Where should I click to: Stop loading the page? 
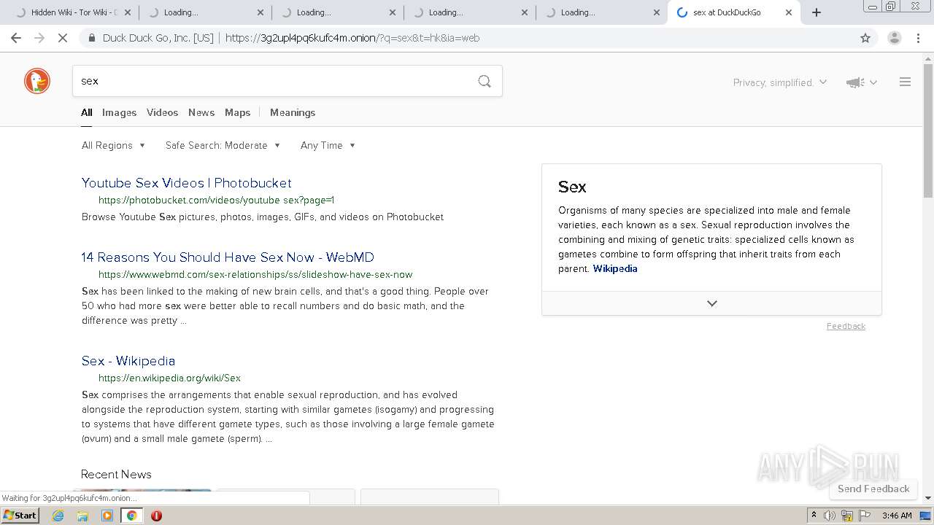coord(63,38)
